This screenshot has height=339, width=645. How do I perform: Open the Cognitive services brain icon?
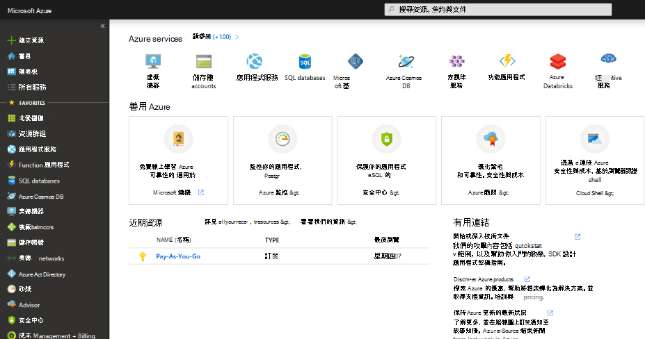[608, 58]
